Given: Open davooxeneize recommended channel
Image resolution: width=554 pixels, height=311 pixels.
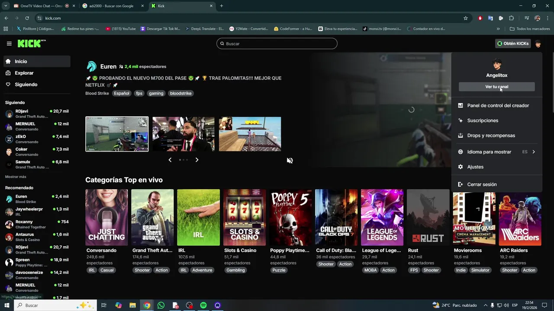Looking at the screenshot, I should click(x=37, y=275).
